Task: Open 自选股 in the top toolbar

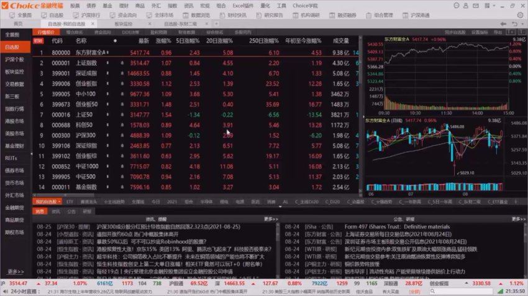Action: [53, 15]
